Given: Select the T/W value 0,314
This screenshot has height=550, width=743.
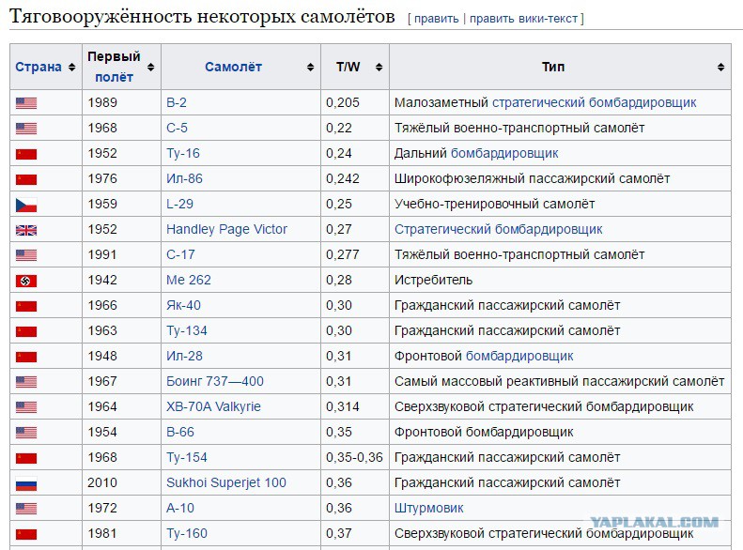Looking at the screenshot, I should pyautogui.click(x=343, y=406).
